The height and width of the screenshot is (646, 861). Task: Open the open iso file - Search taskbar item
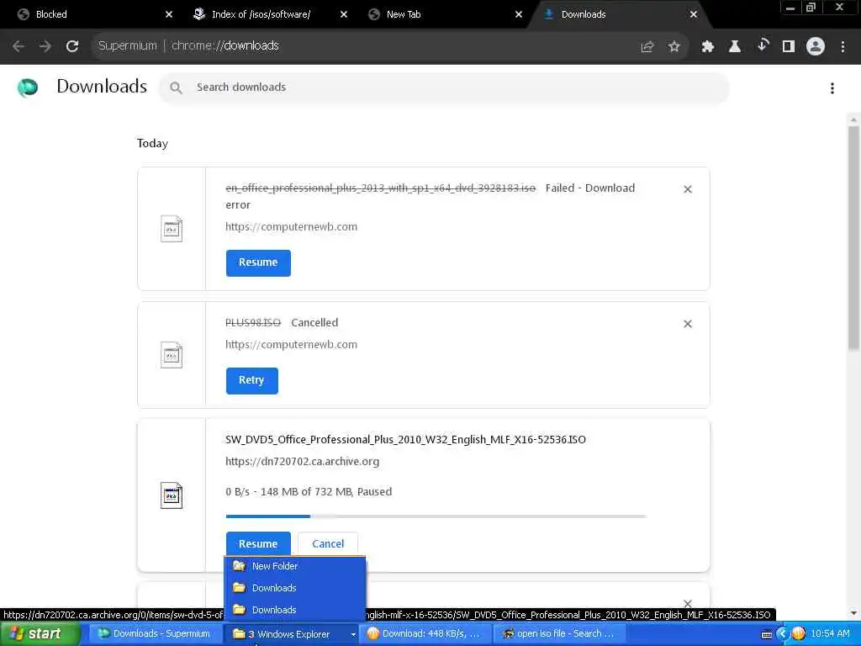[x=559, y=634]
